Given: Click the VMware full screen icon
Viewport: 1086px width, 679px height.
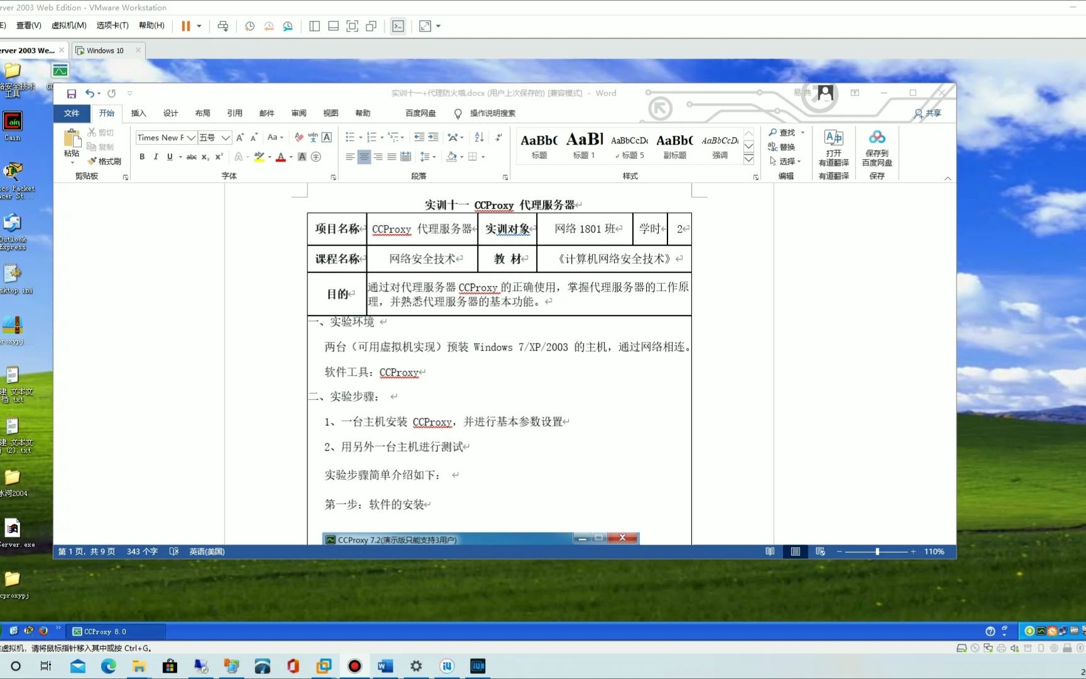Looking at the screenshot, I should click(353, 26).
